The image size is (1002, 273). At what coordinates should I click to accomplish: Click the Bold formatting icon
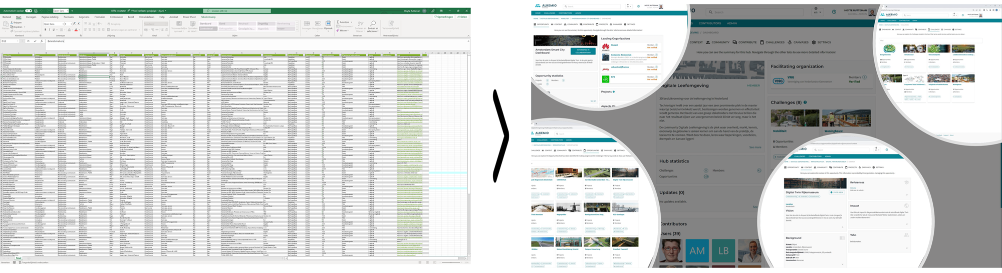[x=45, y=29]
